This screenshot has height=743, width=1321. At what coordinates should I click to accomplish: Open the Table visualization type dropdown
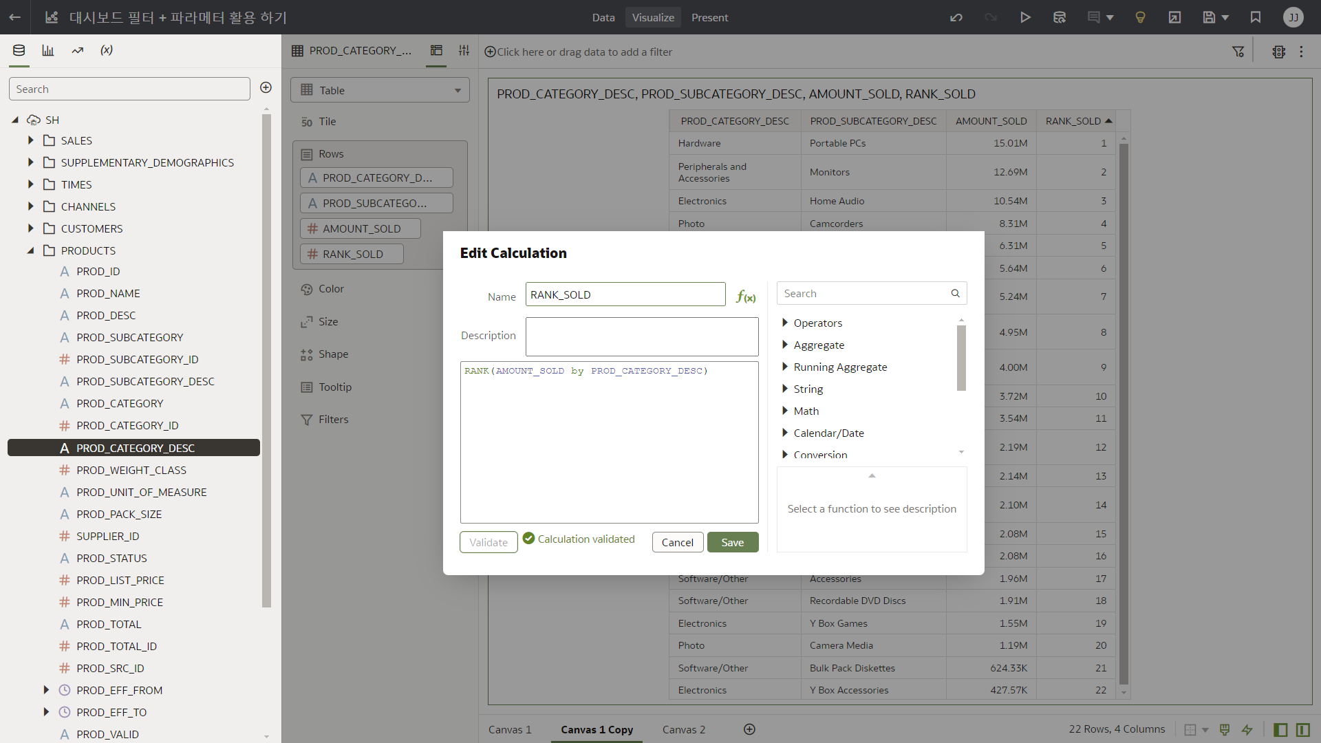(380, 90)
